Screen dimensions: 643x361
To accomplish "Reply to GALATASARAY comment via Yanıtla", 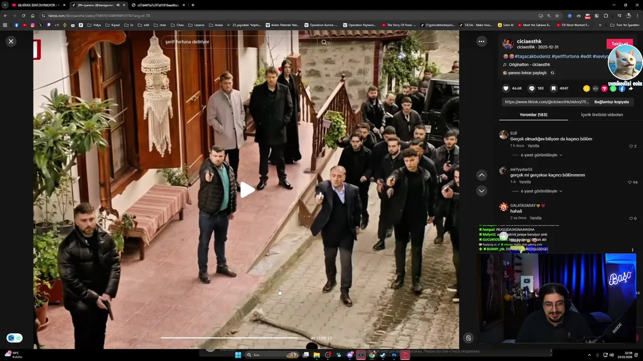I will point(535,218).
